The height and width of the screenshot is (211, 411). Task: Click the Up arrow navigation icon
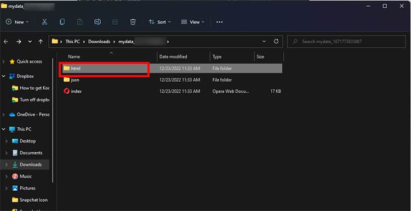click(x=41, y=42)
